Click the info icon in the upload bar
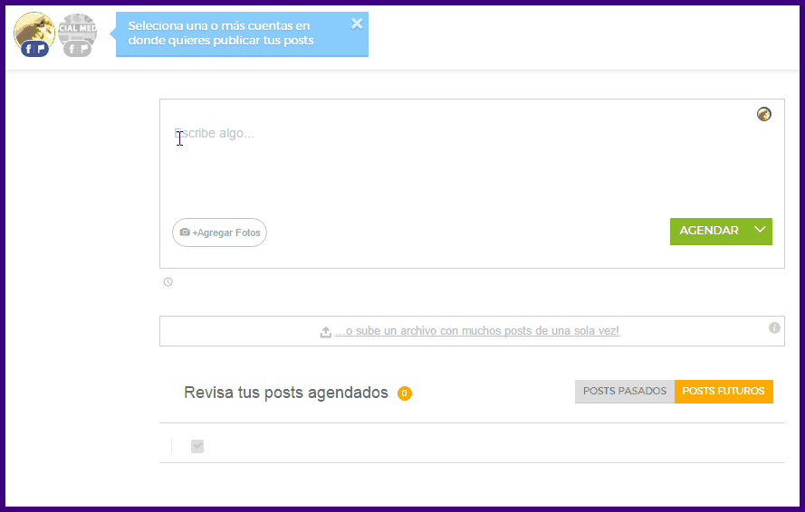The height and width of the screenshot is (512, 805). tap(774, 327)
